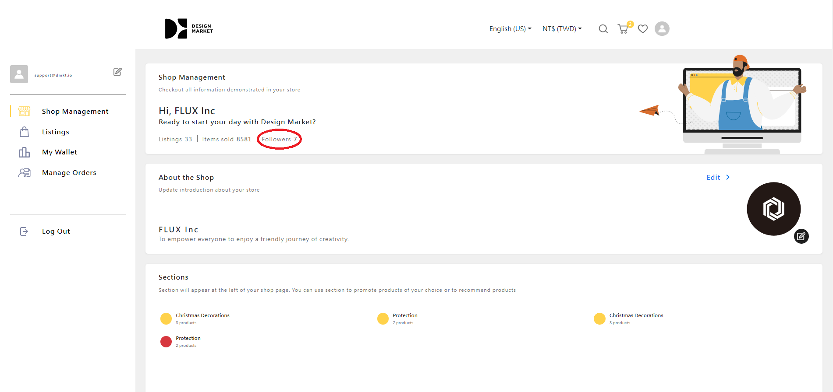This screenshot has width=833, height=392.
Task: Edit the shop logo with pencil badge
Action: pyautogui.click(x=801, y=236)
